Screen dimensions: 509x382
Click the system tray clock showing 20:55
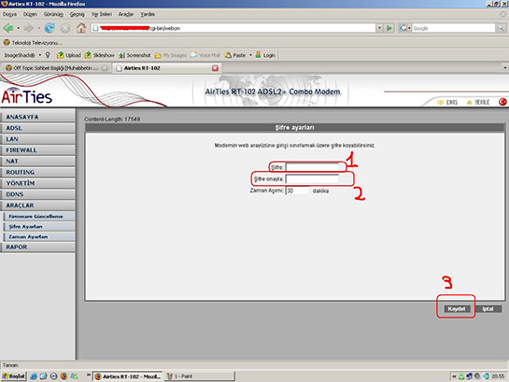(498, 376)
